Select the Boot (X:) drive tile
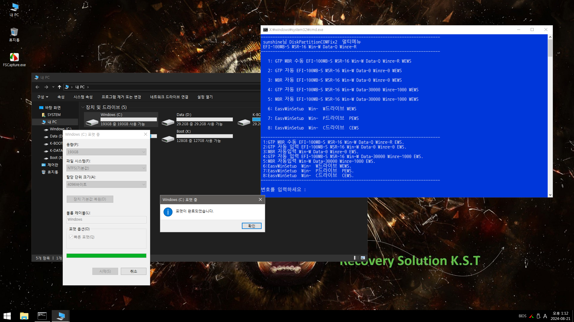The width and height of the screenshot is (574, 322). click(x=197, y=136)
